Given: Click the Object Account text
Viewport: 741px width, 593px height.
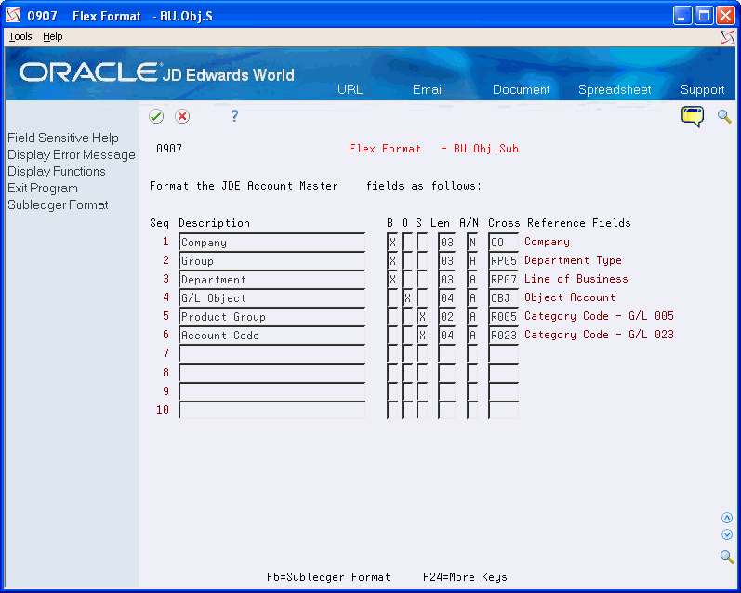Looking at the screenshot, I should click(x=569, y=297).
